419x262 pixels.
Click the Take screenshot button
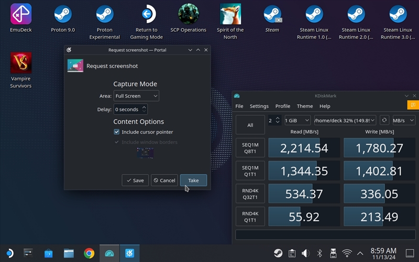[193, 180]
